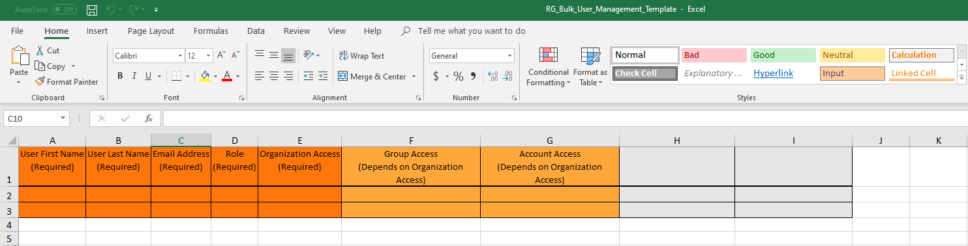This screenshot has height=246, width=968.
Task: Apply the Hyperlink cell style
Action: click(773, 74)
